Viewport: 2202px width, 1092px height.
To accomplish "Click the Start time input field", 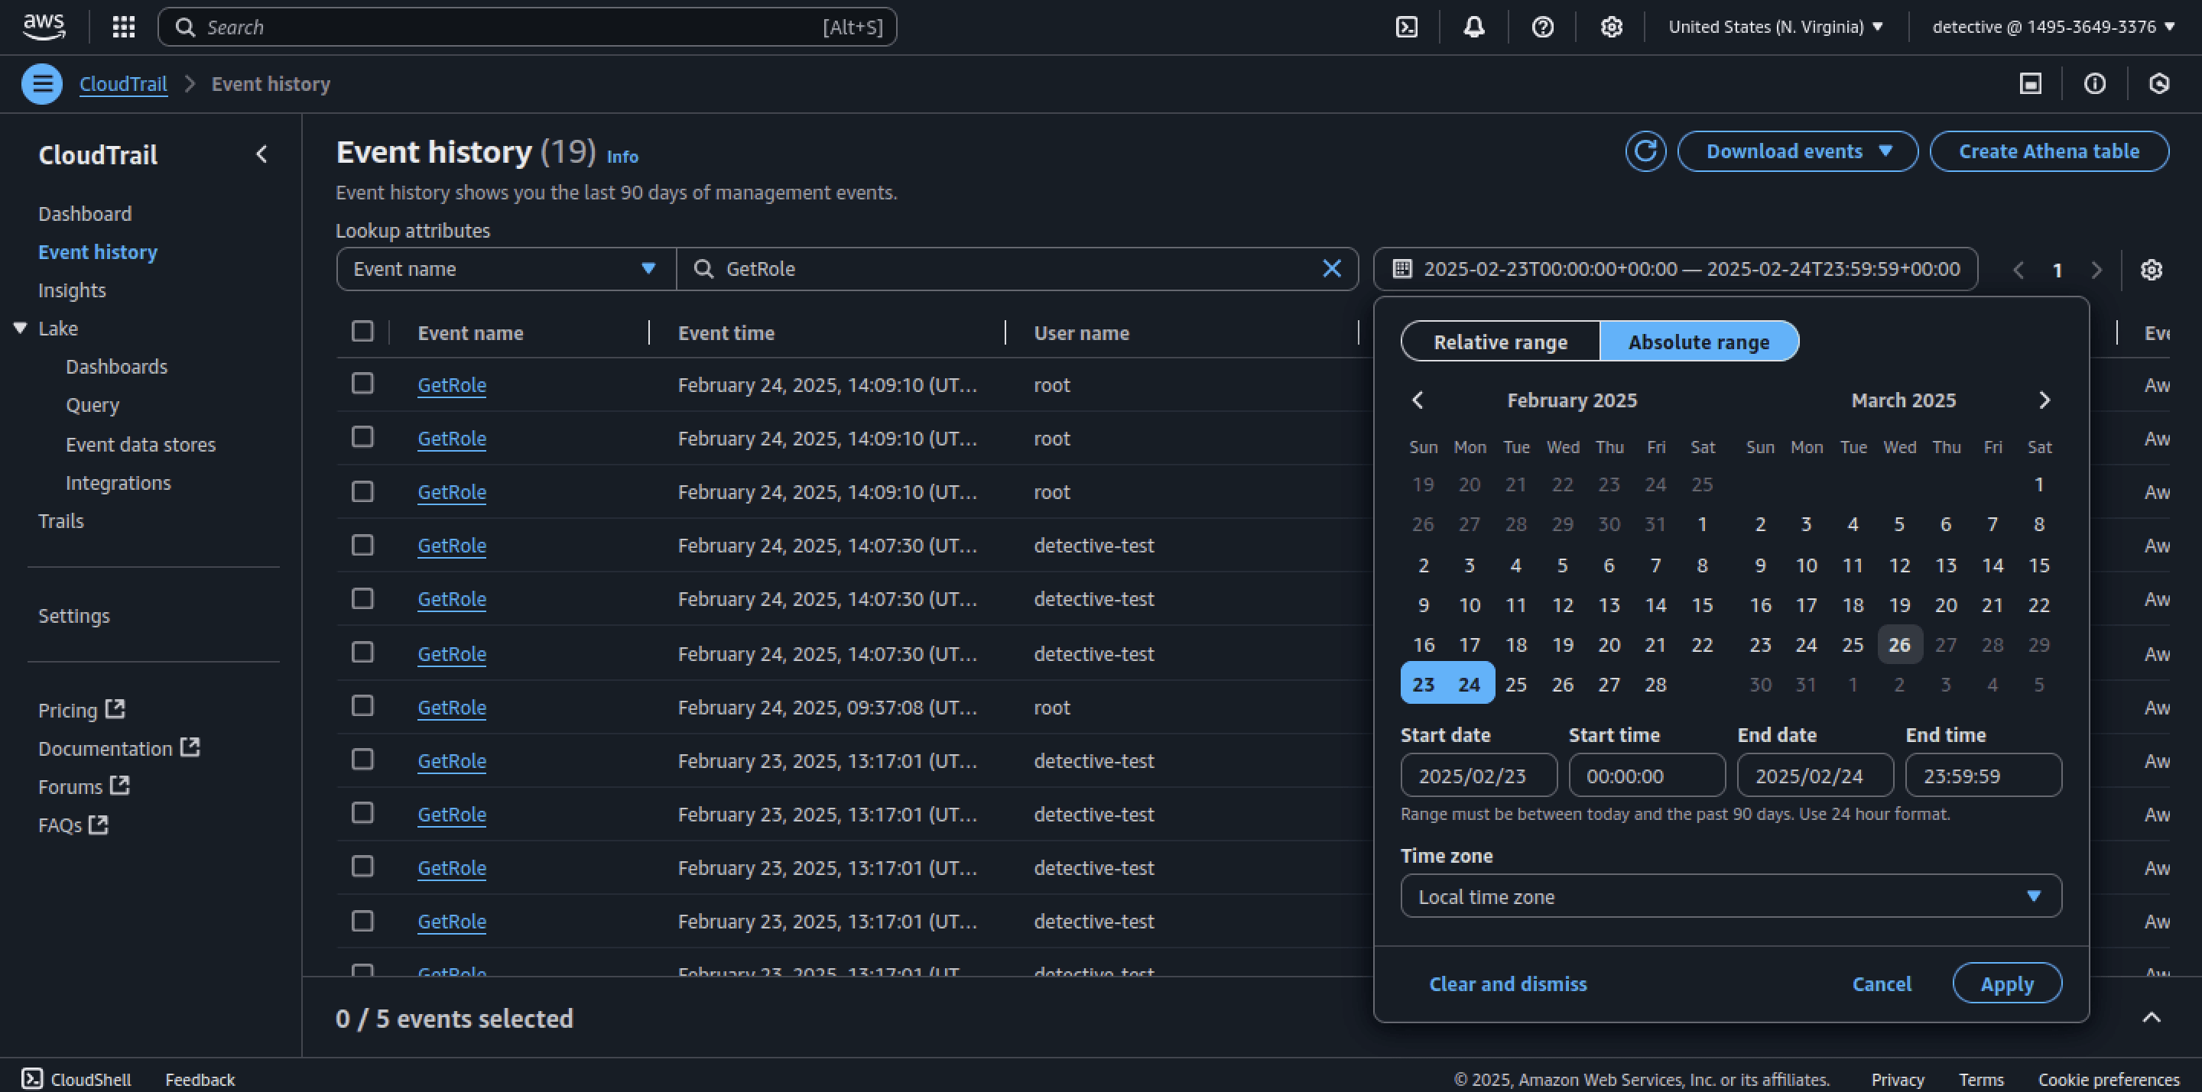I will click(x=1646, y=776).
